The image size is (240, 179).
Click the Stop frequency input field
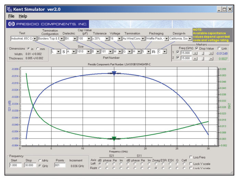30,165
